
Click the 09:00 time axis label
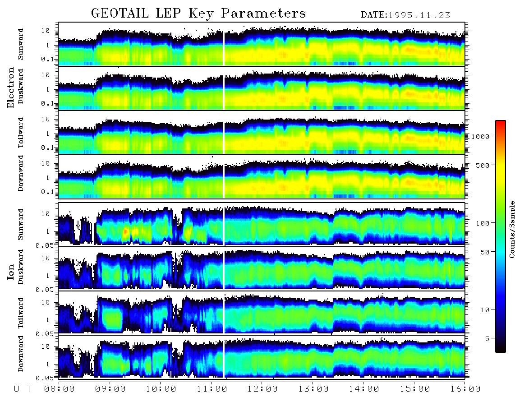(x=110, y=389)
